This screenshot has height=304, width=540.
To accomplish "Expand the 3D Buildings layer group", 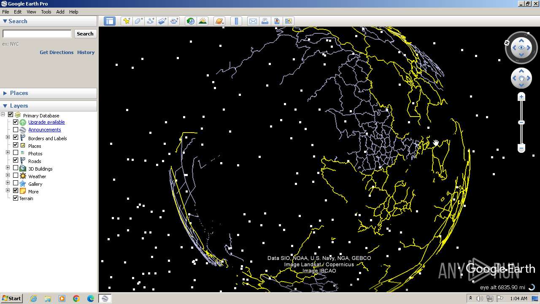I will click(8, 168).
